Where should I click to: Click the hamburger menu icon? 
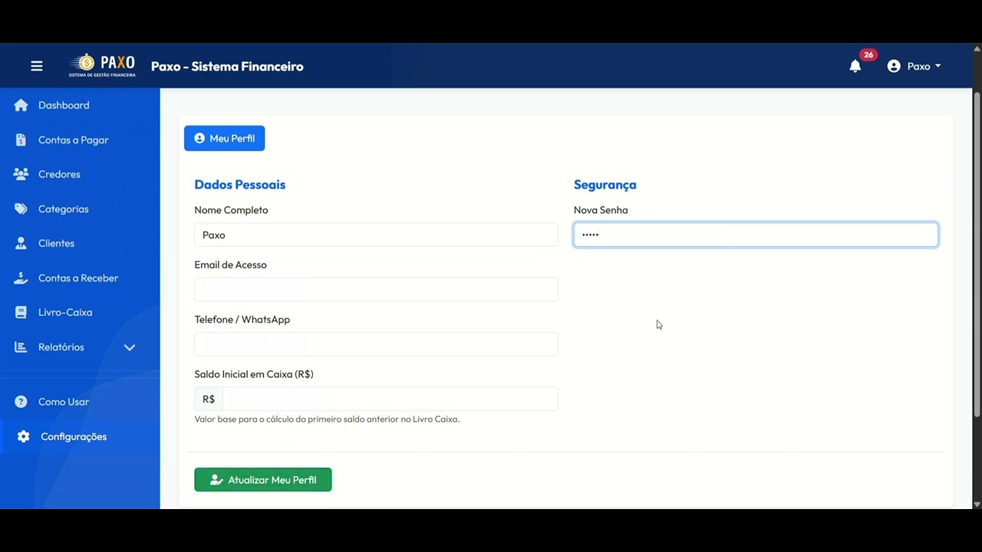click(x=37, y=66)
